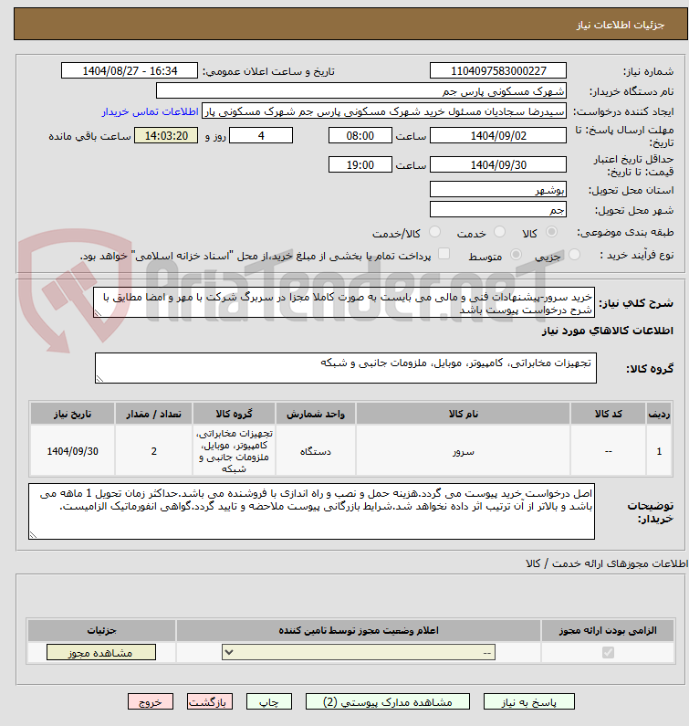689x726 pixels.
Task: Select the خدمت radio button
Action: 499,232
